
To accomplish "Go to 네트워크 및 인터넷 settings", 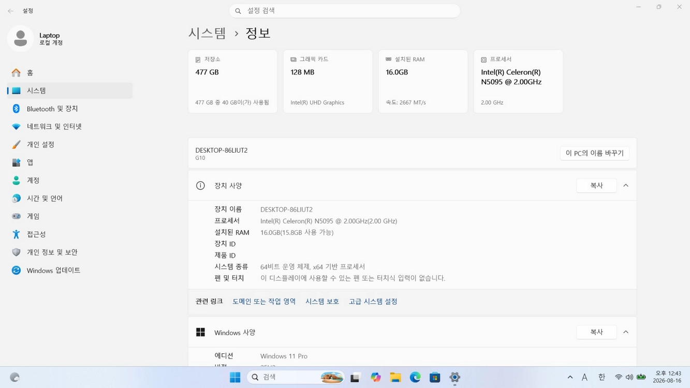I will 70,127.
